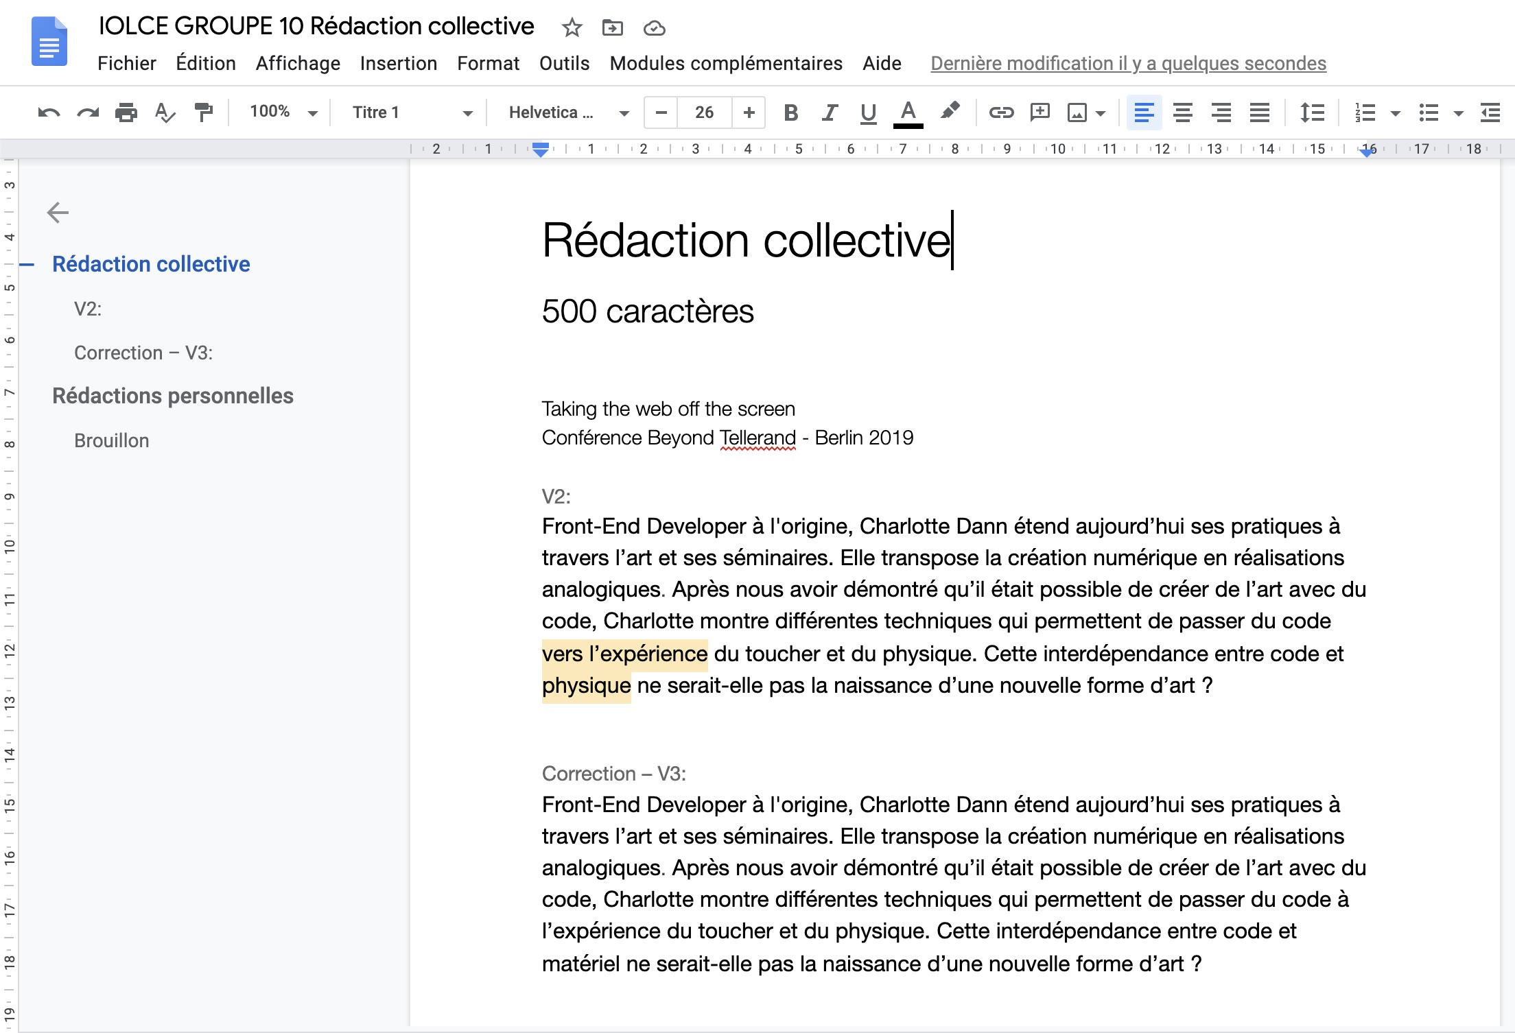This screenshot has height=1033, width=1515.
Task: Open the Outils menu
Action: click(565, 63)
